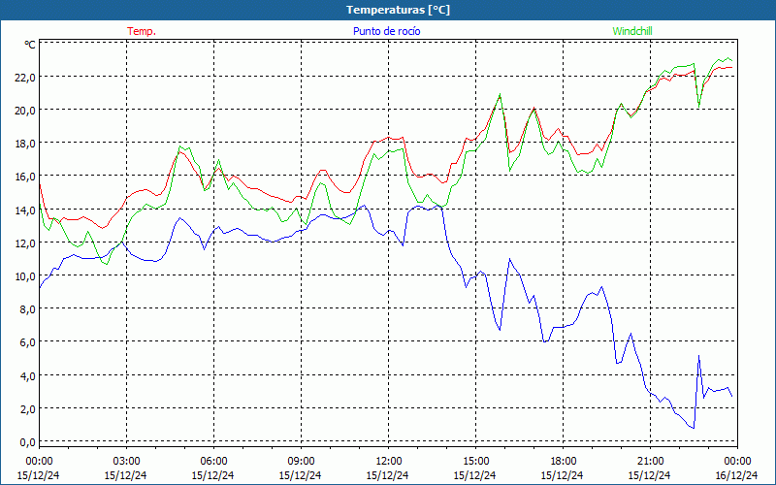Click the 22,0 y-axis value
This screenshot has width=776, height=485.
coord(25,77)
